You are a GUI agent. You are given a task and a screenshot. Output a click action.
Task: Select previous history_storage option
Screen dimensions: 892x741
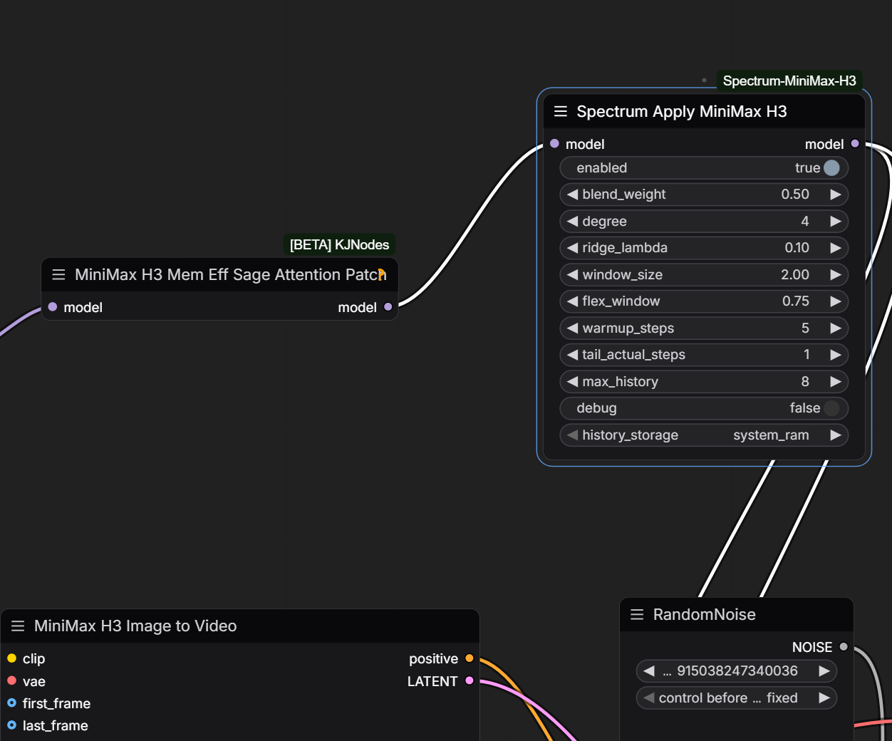pyautogui.click(x=572, y=435)
